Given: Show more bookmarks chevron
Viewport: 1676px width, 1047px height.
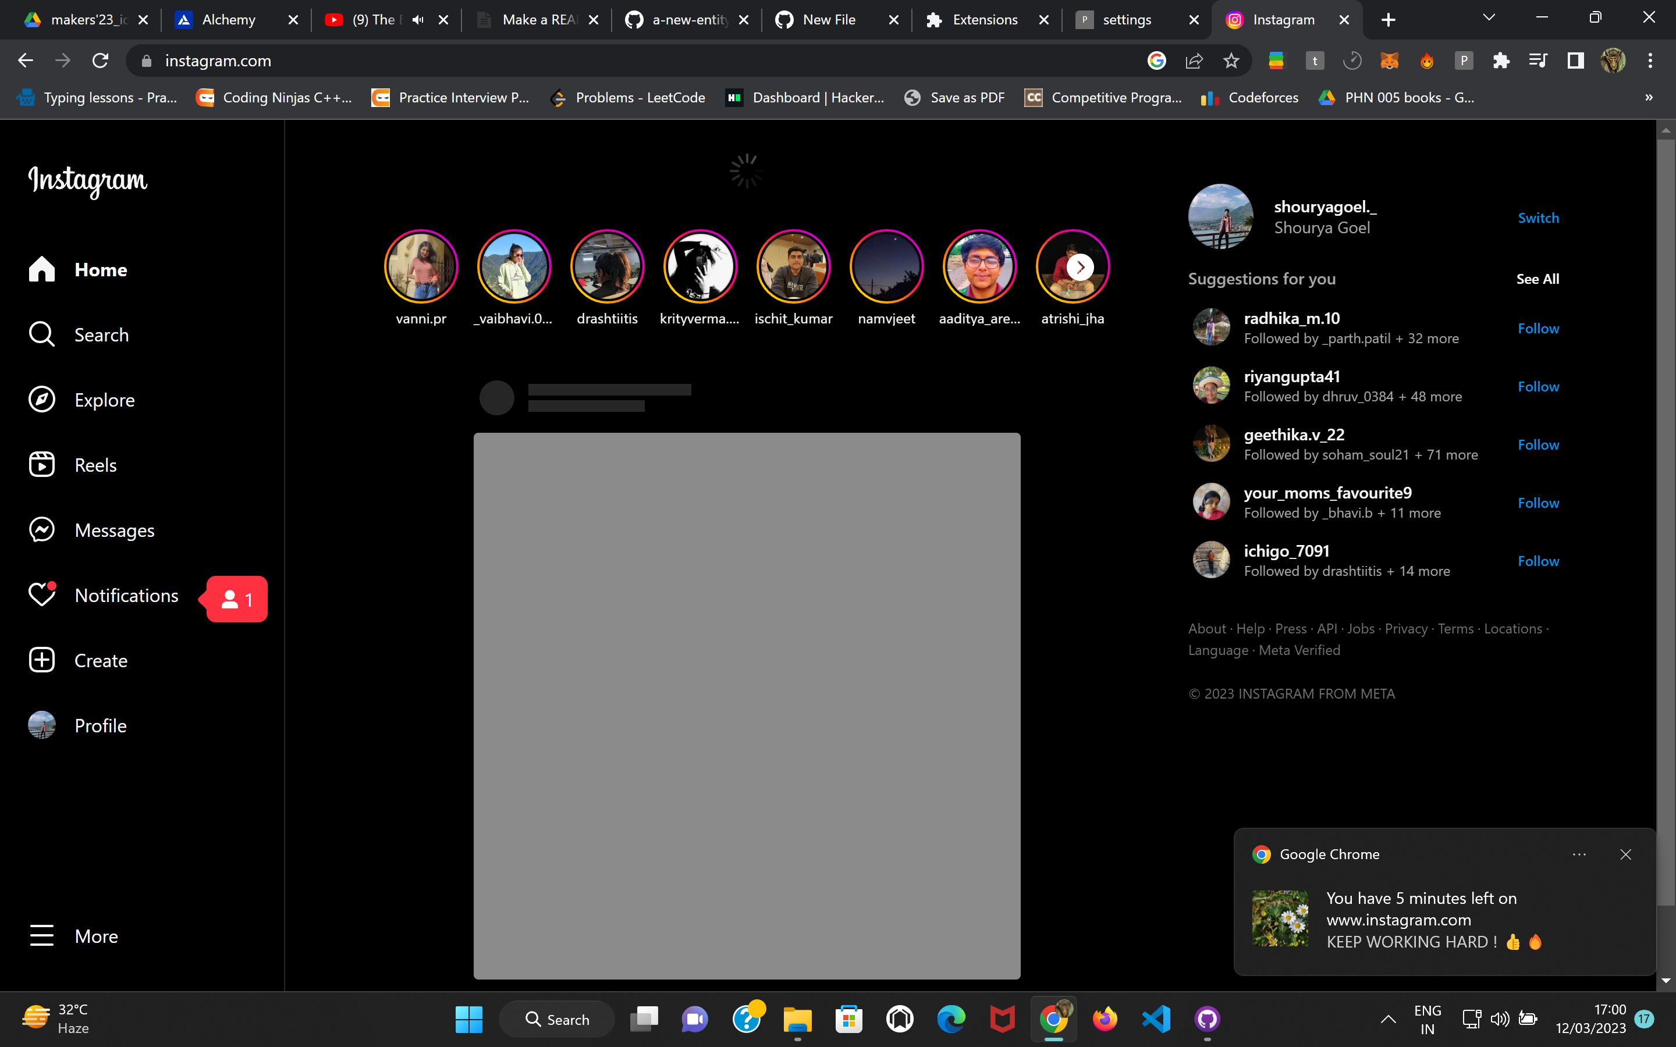Looking at the screenshot, I should tap(1649, 98).
